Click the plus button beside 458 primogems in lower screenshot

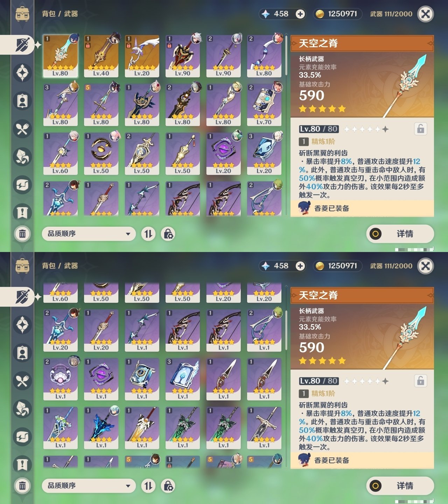click(300, 266)
